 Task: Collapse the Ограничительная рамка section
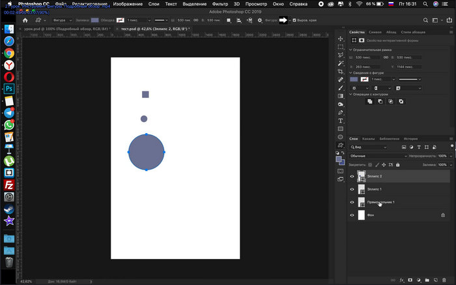[351, 50]
